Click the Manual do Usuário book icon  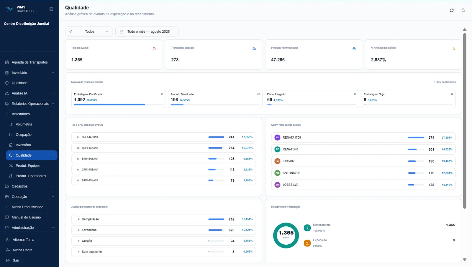7,217
